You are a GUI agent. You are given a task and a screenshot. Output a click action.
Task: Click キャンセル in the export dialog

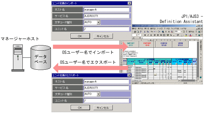coord(103,108)
